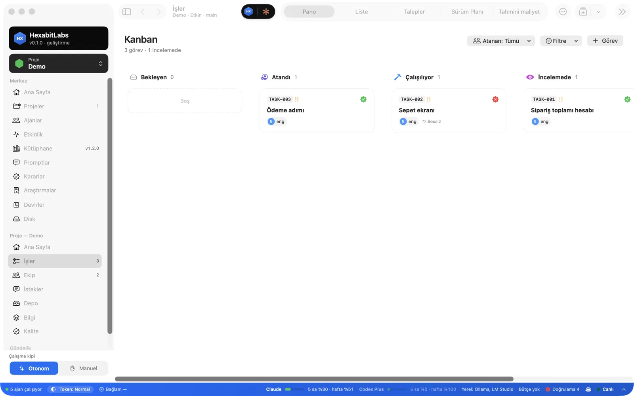This screenshot has height=396, width=634.
Task: Click the Claude usage progress bar
Action: (x=294, y=389)
